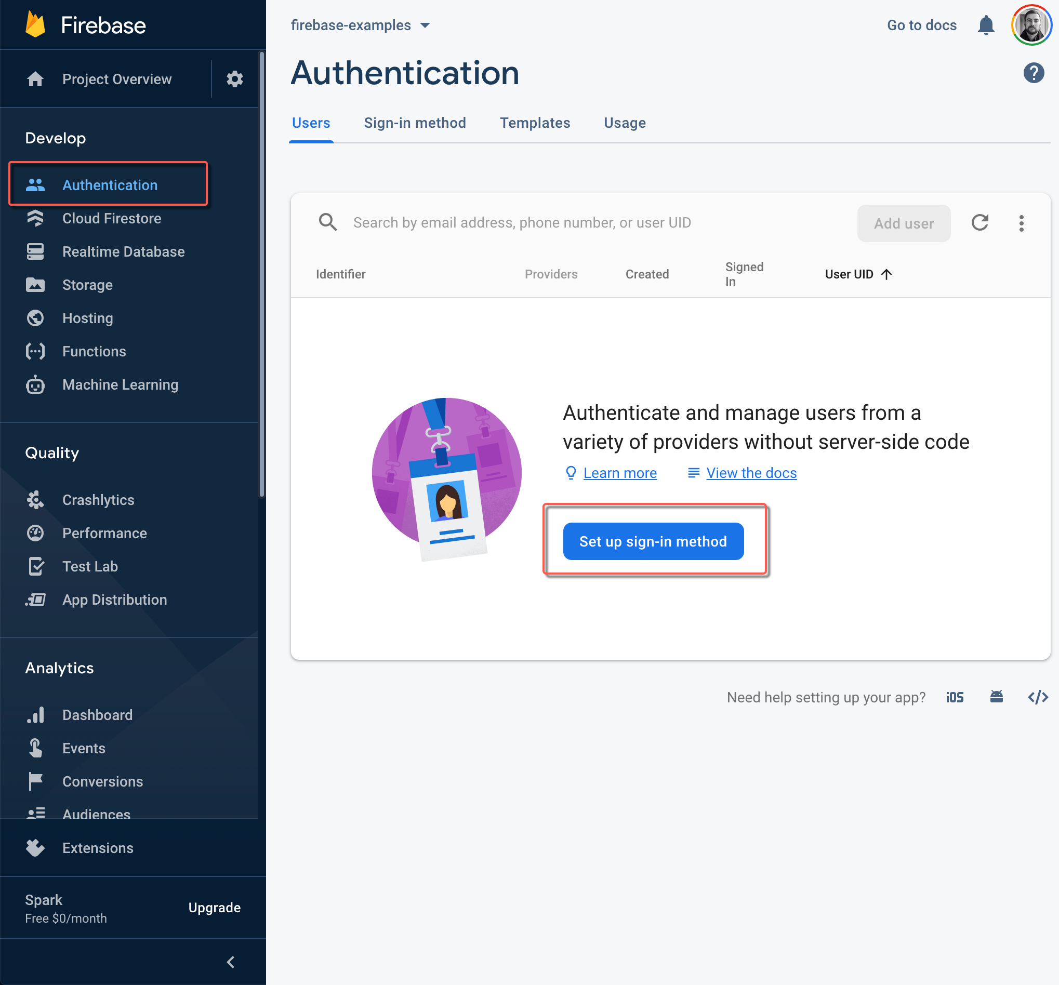
Task: Open Machine Learning in the sidebar
Action: tap(120, 384)
